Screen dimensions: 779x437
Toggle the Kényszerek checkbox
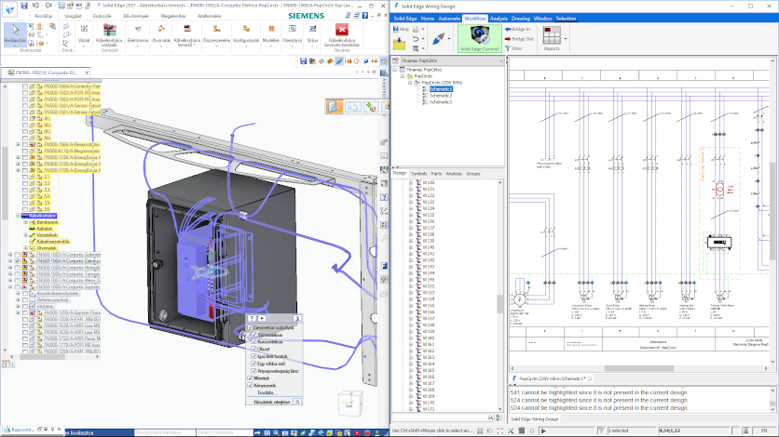251,385
